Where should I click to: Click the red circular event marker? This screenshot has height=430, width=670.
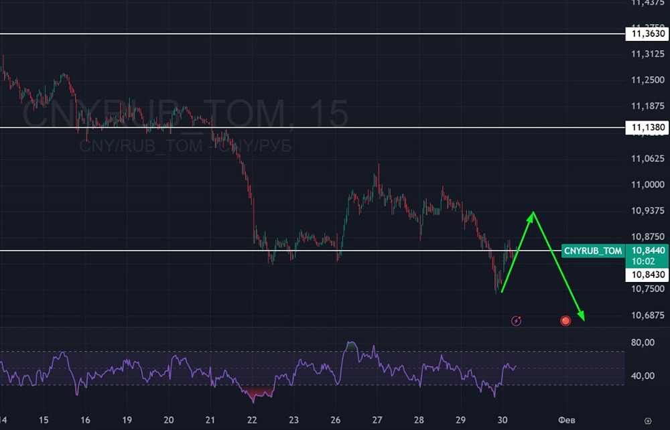coord(565,321)
